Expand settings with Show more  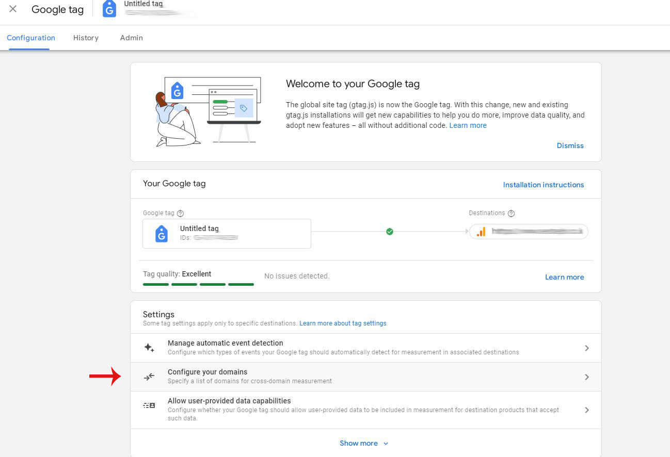coord(364,443)
